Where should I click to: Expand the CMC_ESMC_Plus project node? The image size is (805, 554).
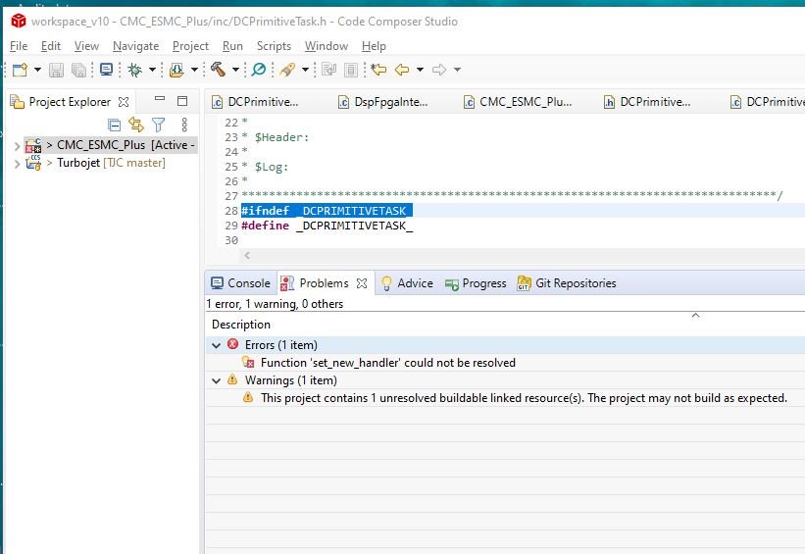17,146
